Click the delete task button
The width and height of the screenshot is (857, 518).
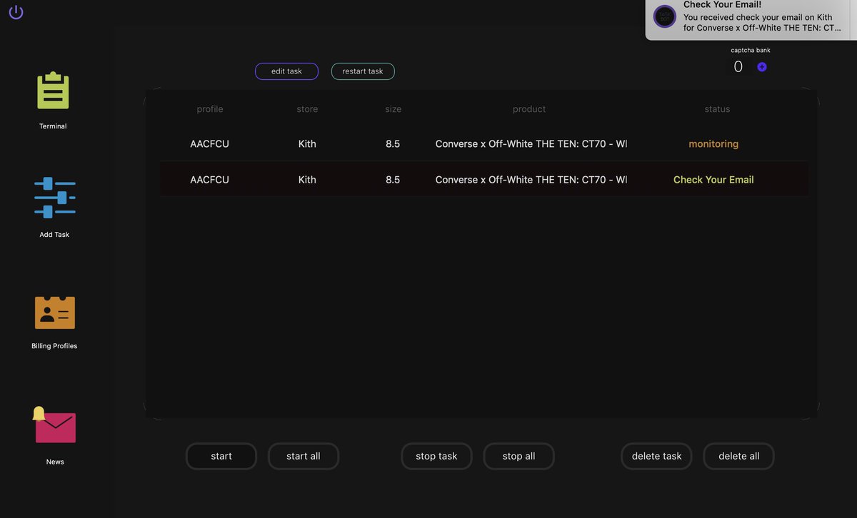pyautogui.click(x=656, y=457)
